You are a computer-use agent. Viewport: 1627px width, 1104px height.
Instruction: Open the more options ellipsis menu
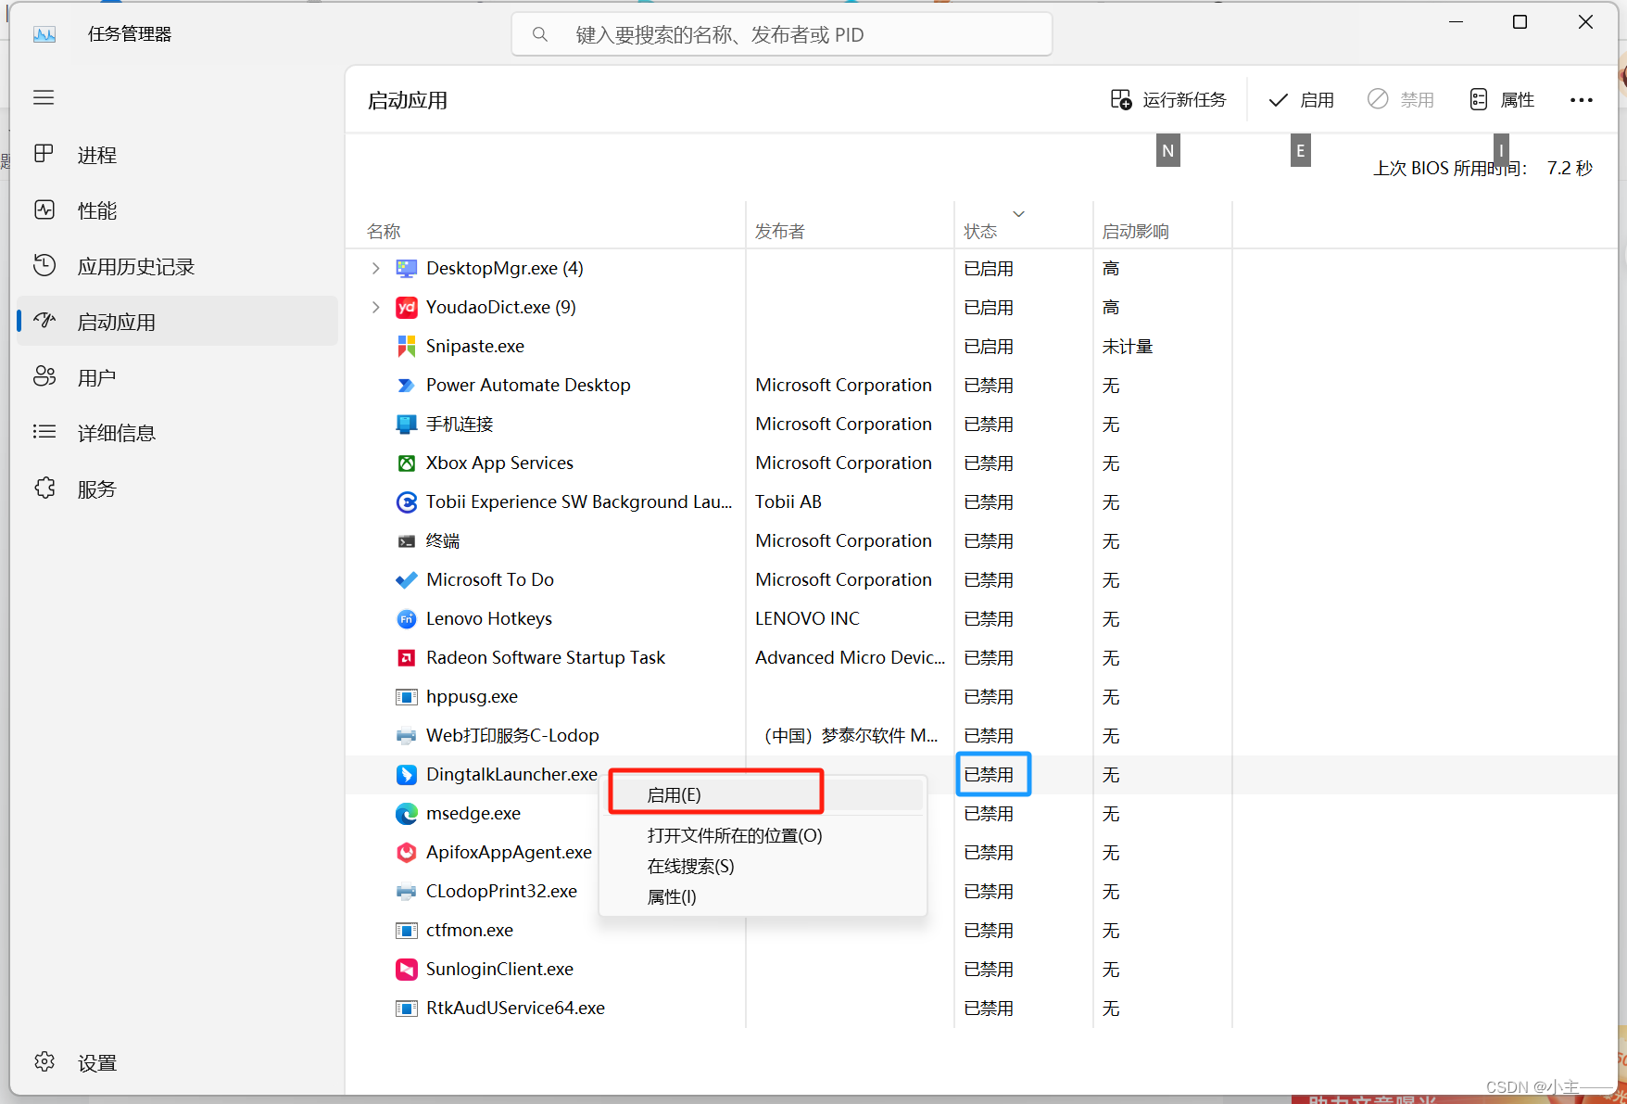(1581, 99)
